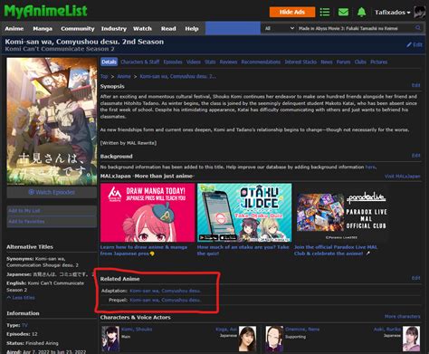Click the Add to My List button

pos(52,211)
